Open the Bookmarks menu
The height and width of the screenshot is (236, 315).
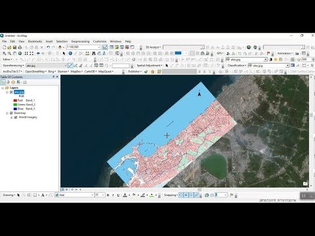(x=35, y=41)
